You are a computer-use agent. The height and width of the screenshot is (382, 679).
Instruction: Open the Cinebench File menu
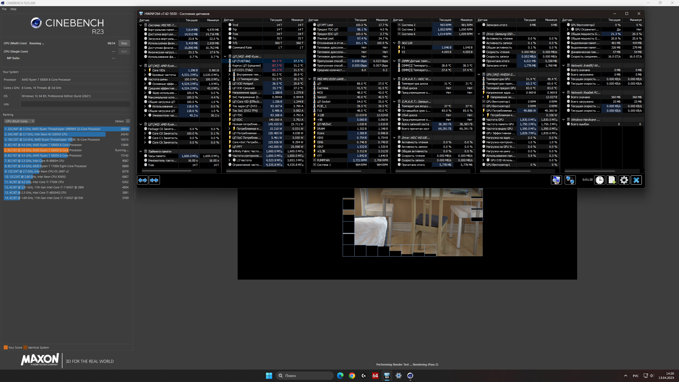(4, 9)
